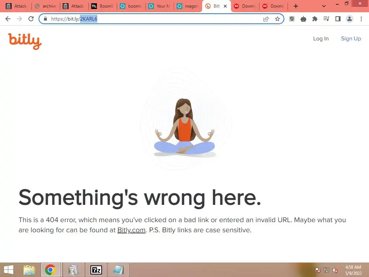This screenshot has height=277, width=369.
Task: Open the robot extension icon
Action: (x=303, y=19)
